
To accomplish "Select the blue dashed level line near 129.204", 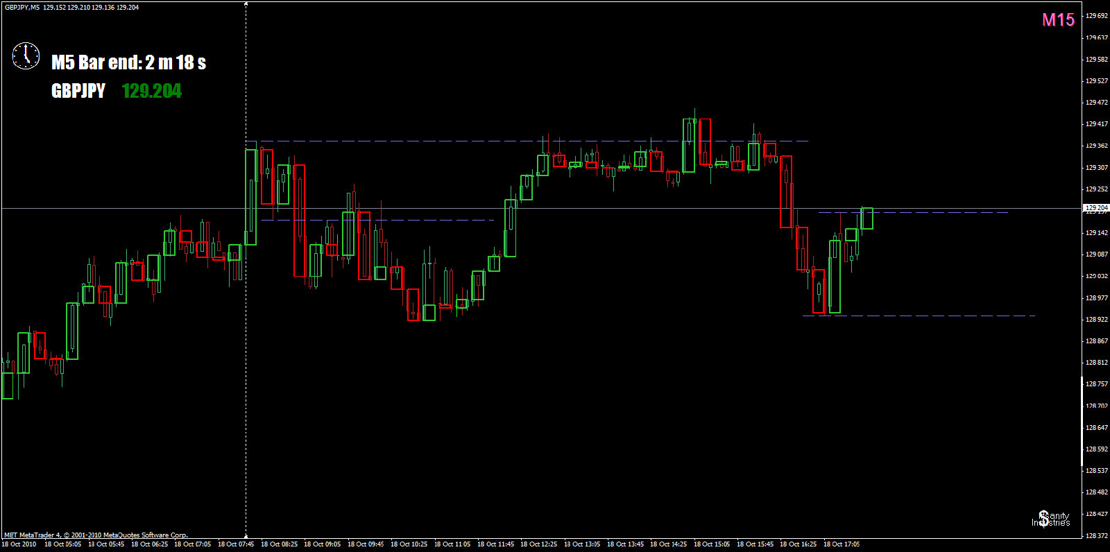I will click(914, 212).
